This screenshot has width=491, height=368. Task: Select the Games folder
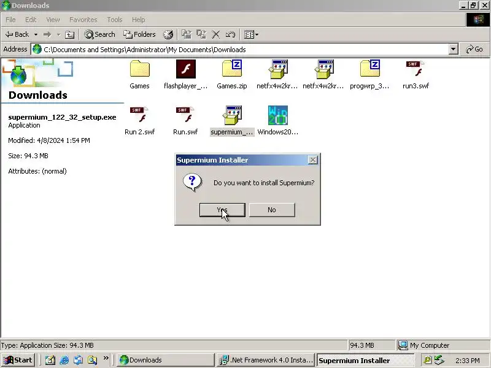click(140, 74)
